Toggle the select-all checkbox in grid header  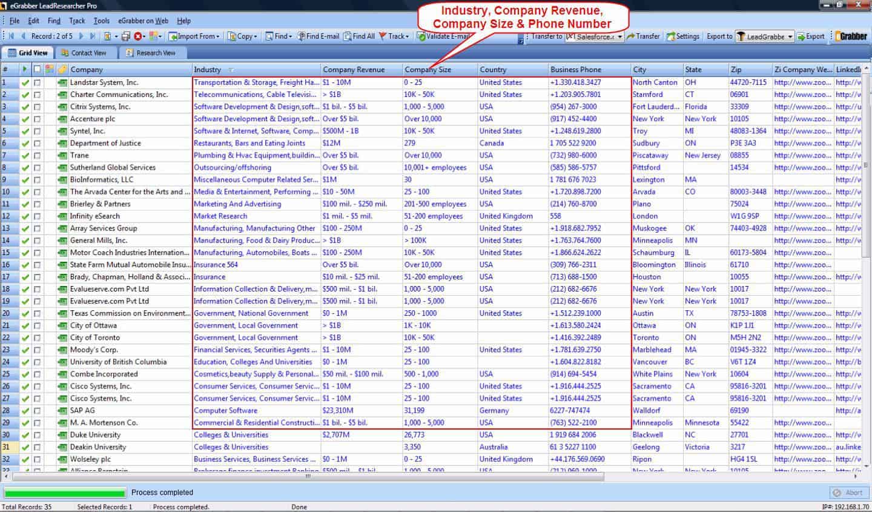(38, 70)
